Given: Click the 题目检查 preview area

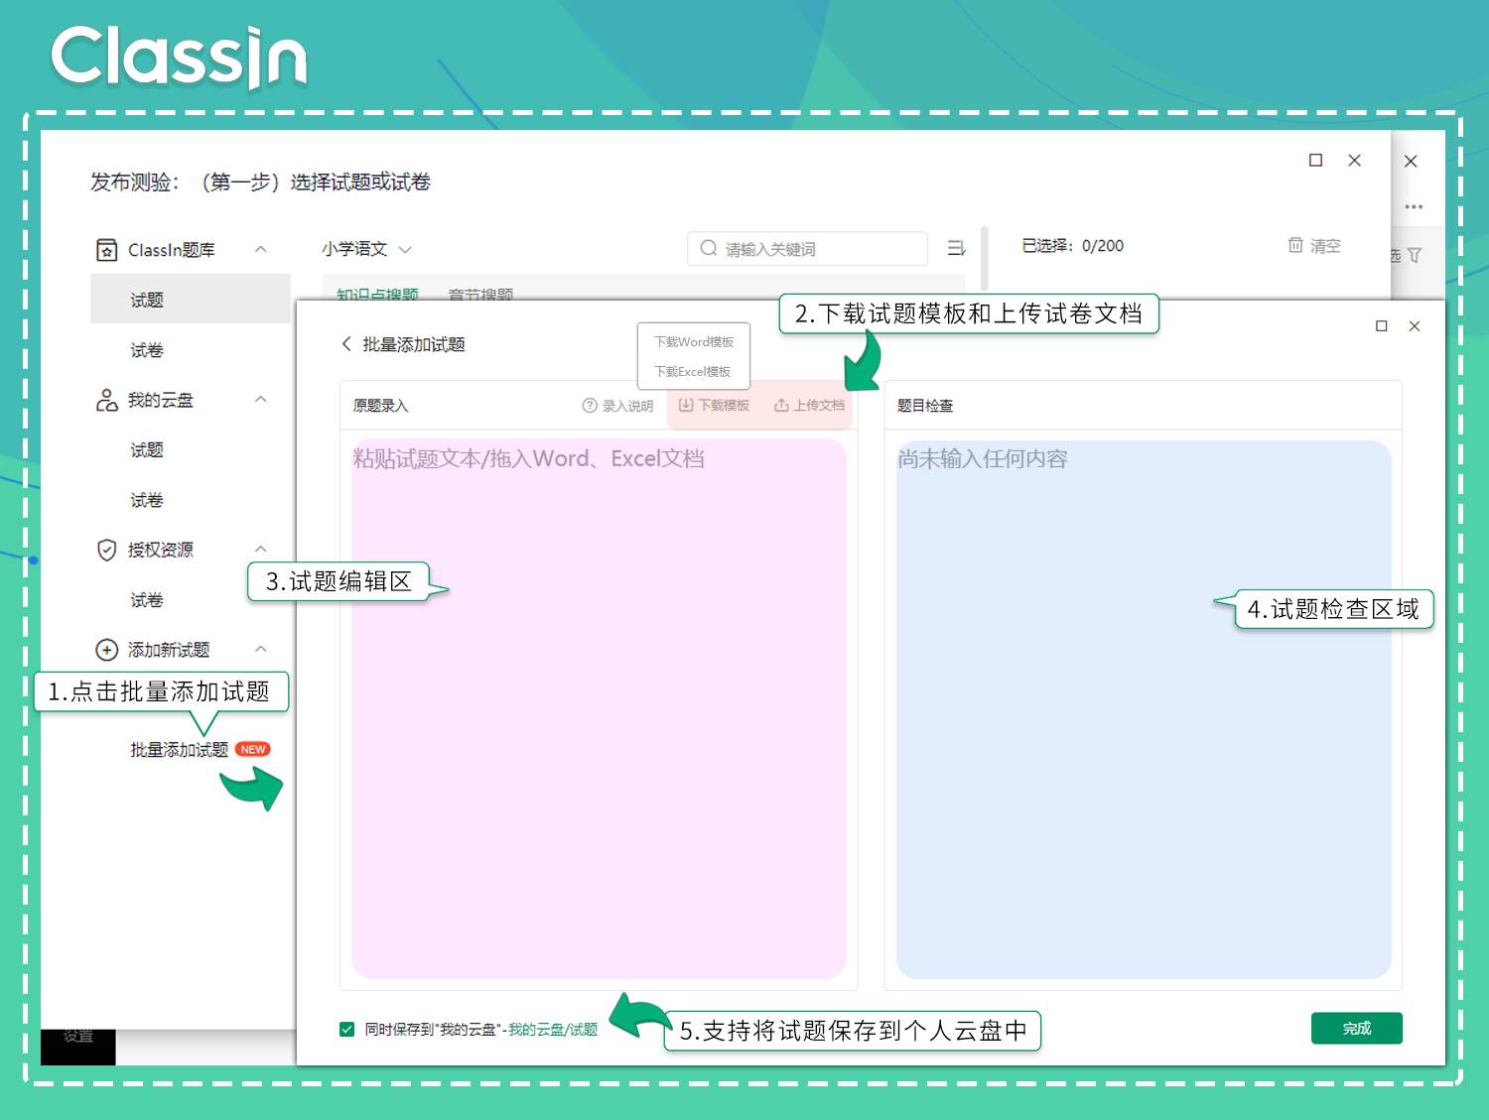Looking at the screenshot, I should point(1144,709).
